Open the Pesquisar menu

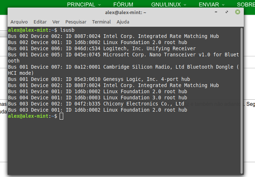pos(76,22)
